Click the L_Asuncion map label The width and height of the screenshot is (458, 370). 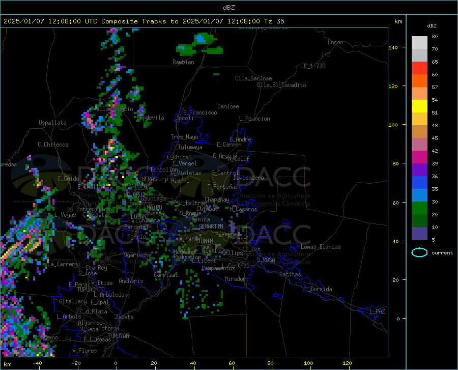coord(254,119)
